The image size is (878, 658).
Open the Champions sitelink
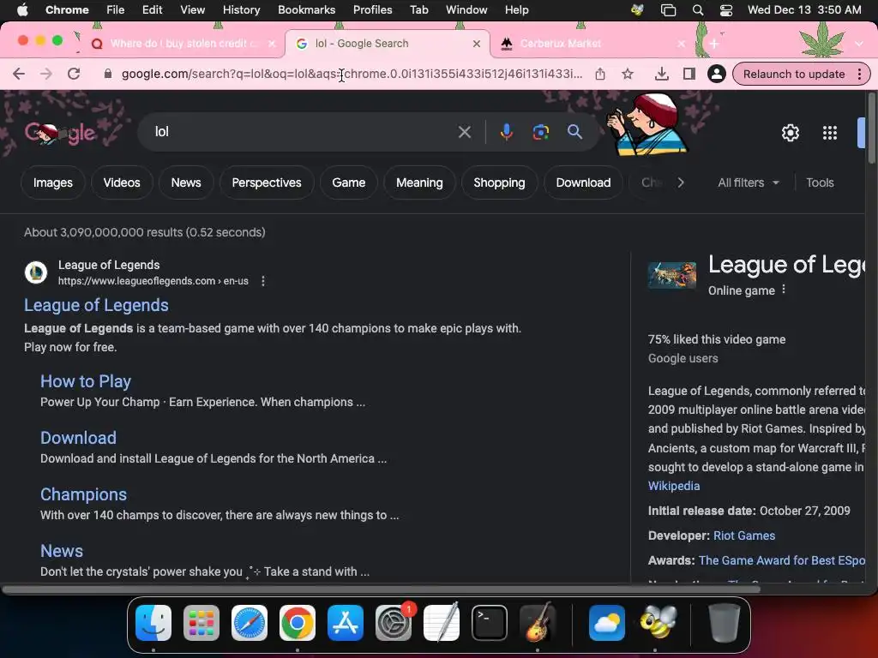click(83, 494)
